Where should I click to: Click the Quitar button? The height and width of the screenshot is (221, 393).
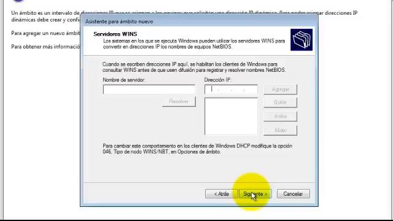click(280, 103)
